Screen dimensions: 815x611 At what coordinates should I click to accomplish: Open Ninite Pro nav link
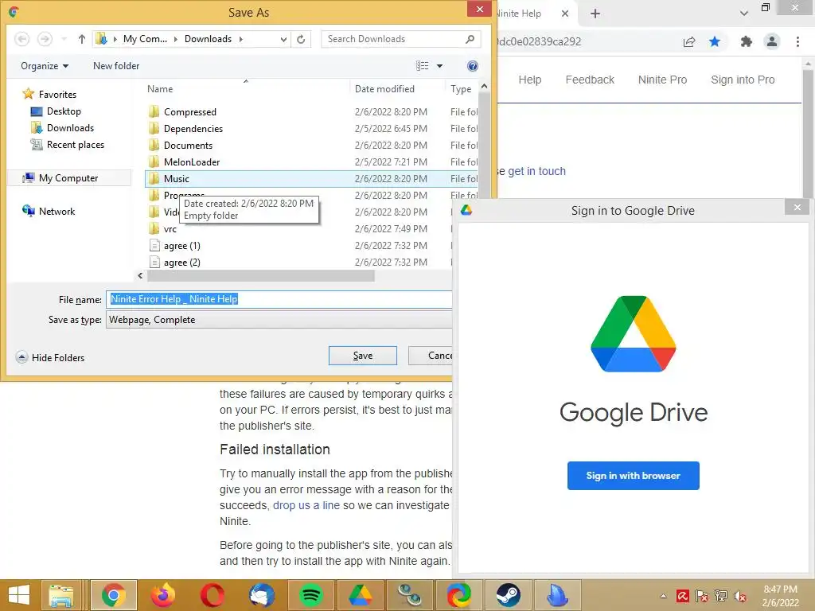(x=663, y=80)
